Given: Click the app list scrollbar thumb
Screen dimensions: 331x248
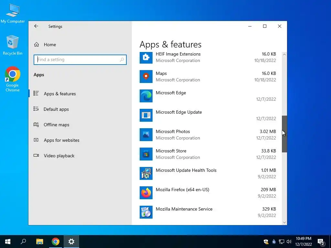Looking at the screenshot, I should [x=284, y=134].
